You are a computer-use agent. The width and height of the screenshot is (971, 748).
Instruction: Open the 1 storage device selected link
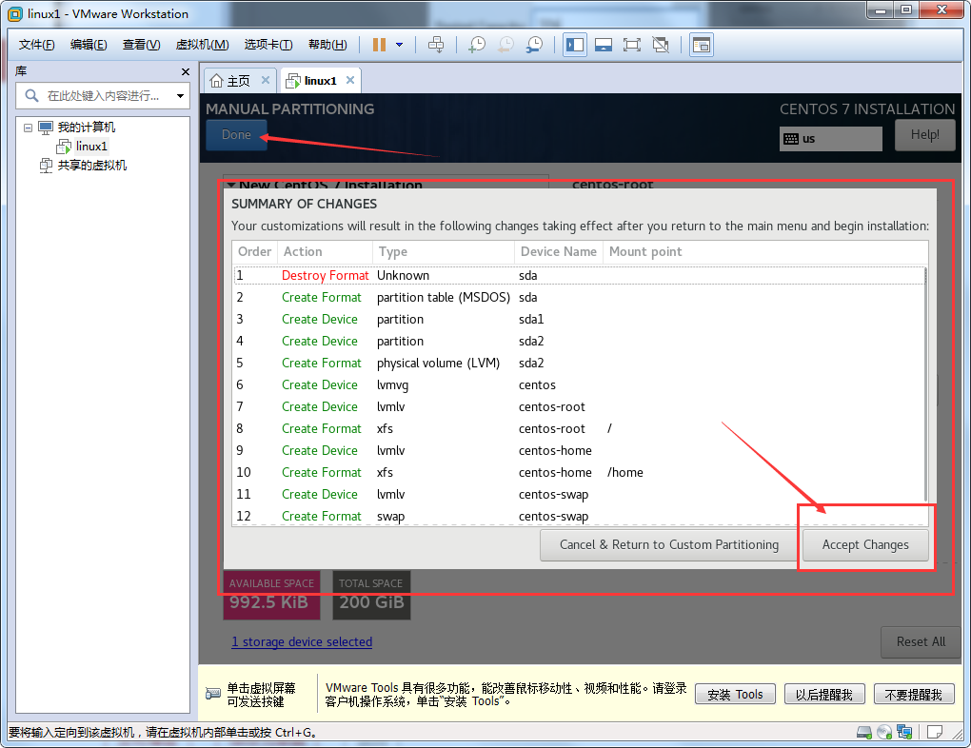pyautogui.click(x=302, y=642)
